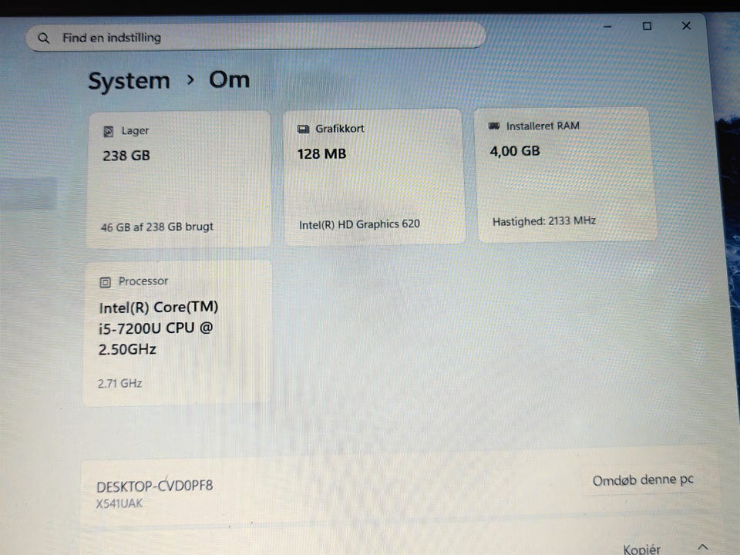Click the Processor chip icon
This screenshot has height=555, width=740.
coord(106,282)
